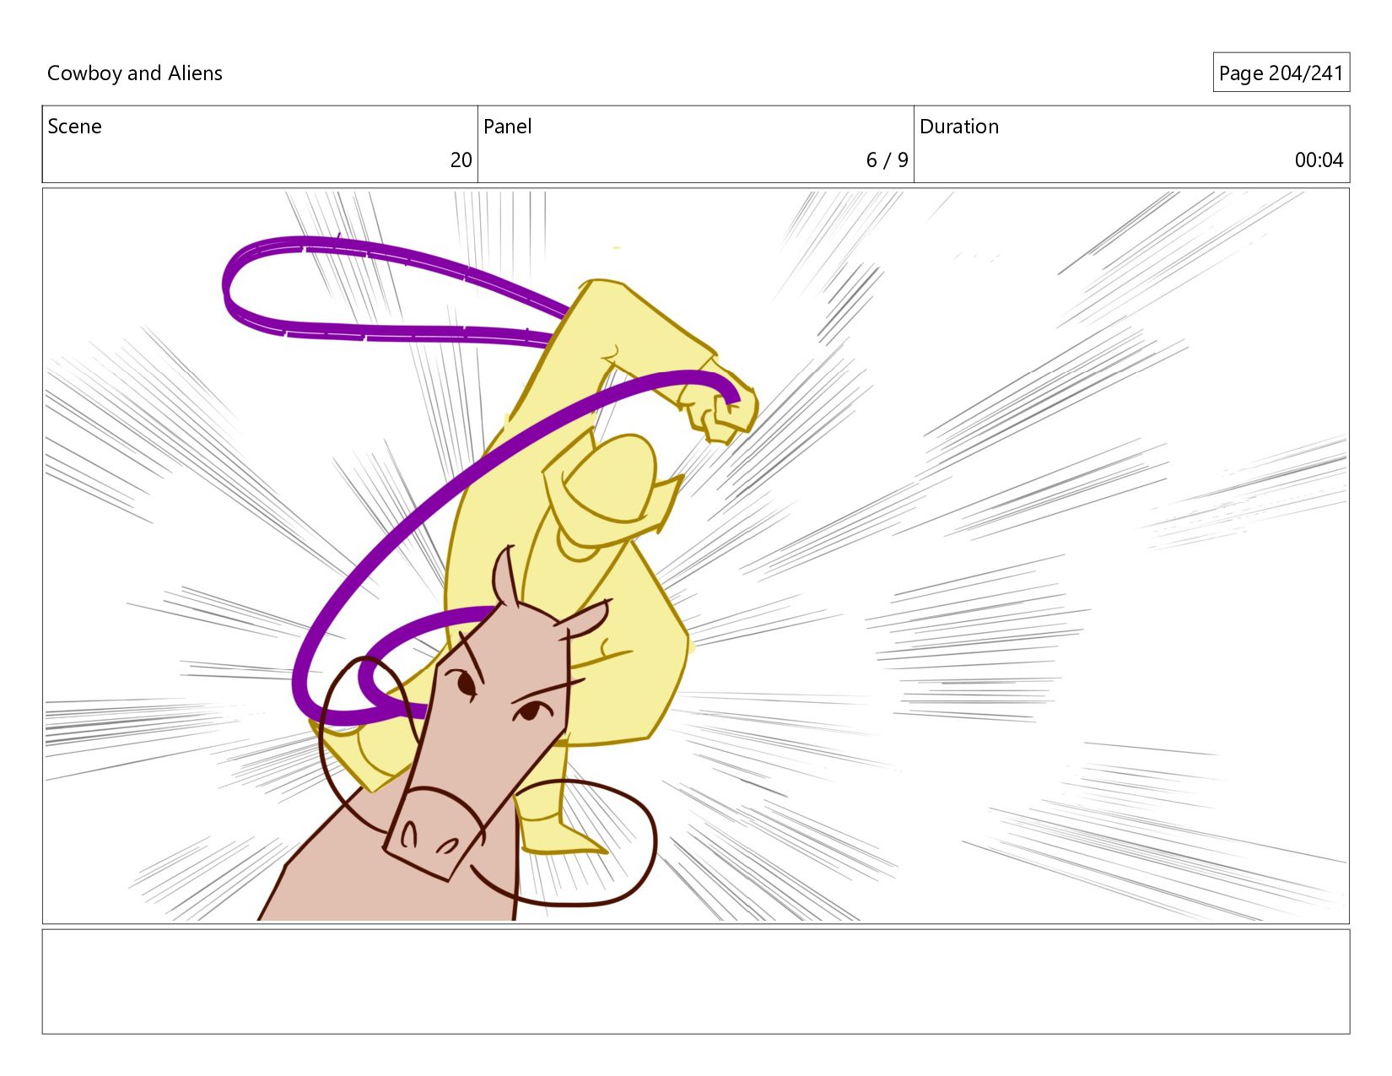Viewport: 1392px width, 1076px height.
Task: Select the panel value '6 / 9'
Action: point(887,160)
